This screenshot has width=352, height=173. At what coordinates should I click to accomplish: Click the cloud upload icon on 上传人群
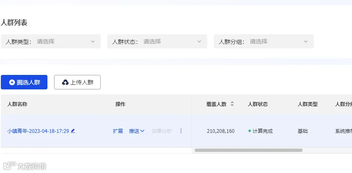(x=65, y=82)
